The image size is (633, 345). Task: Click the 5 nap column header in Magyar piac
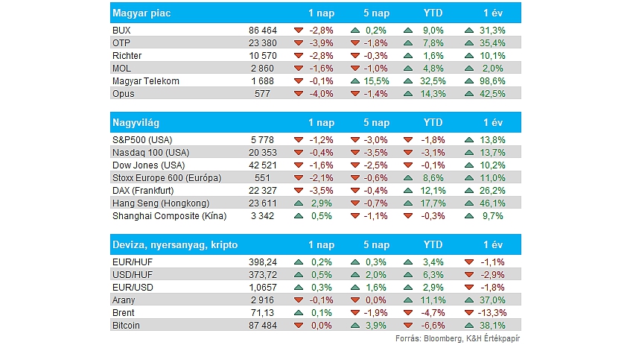(376, 13)
